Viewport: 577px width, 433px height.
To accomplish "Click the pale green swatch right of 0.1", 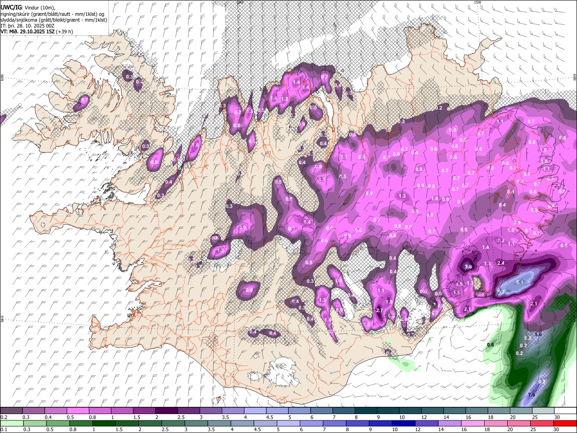I will click(x=11, y=423).
